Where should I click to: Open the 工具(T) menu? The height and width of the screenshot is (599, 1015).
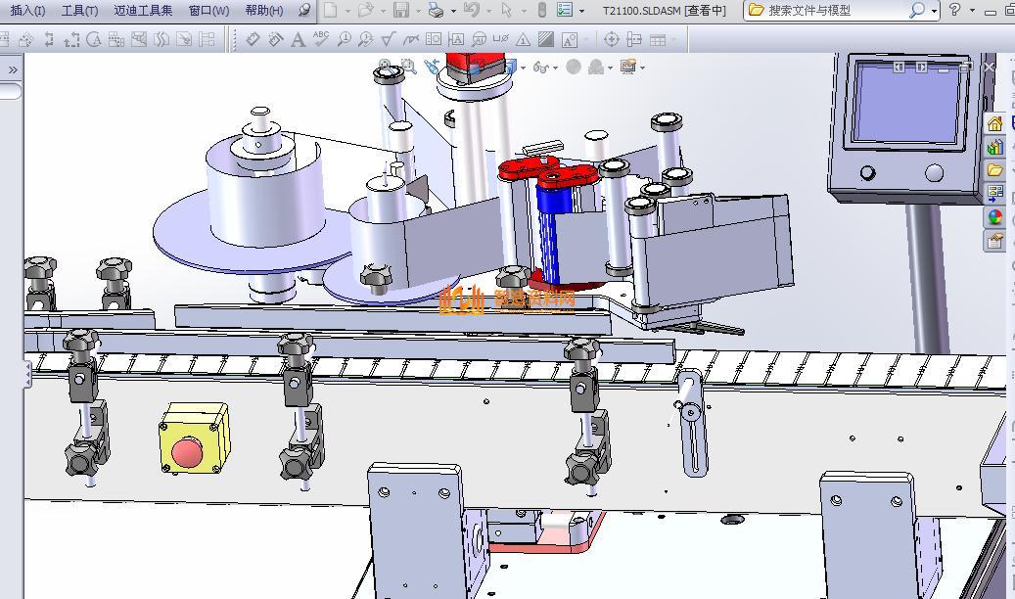coord(79,11)
